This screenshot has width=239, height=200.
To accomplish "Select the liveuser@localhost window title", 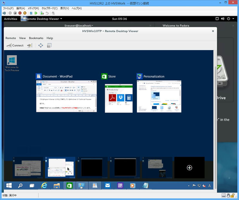I will 79,26.
